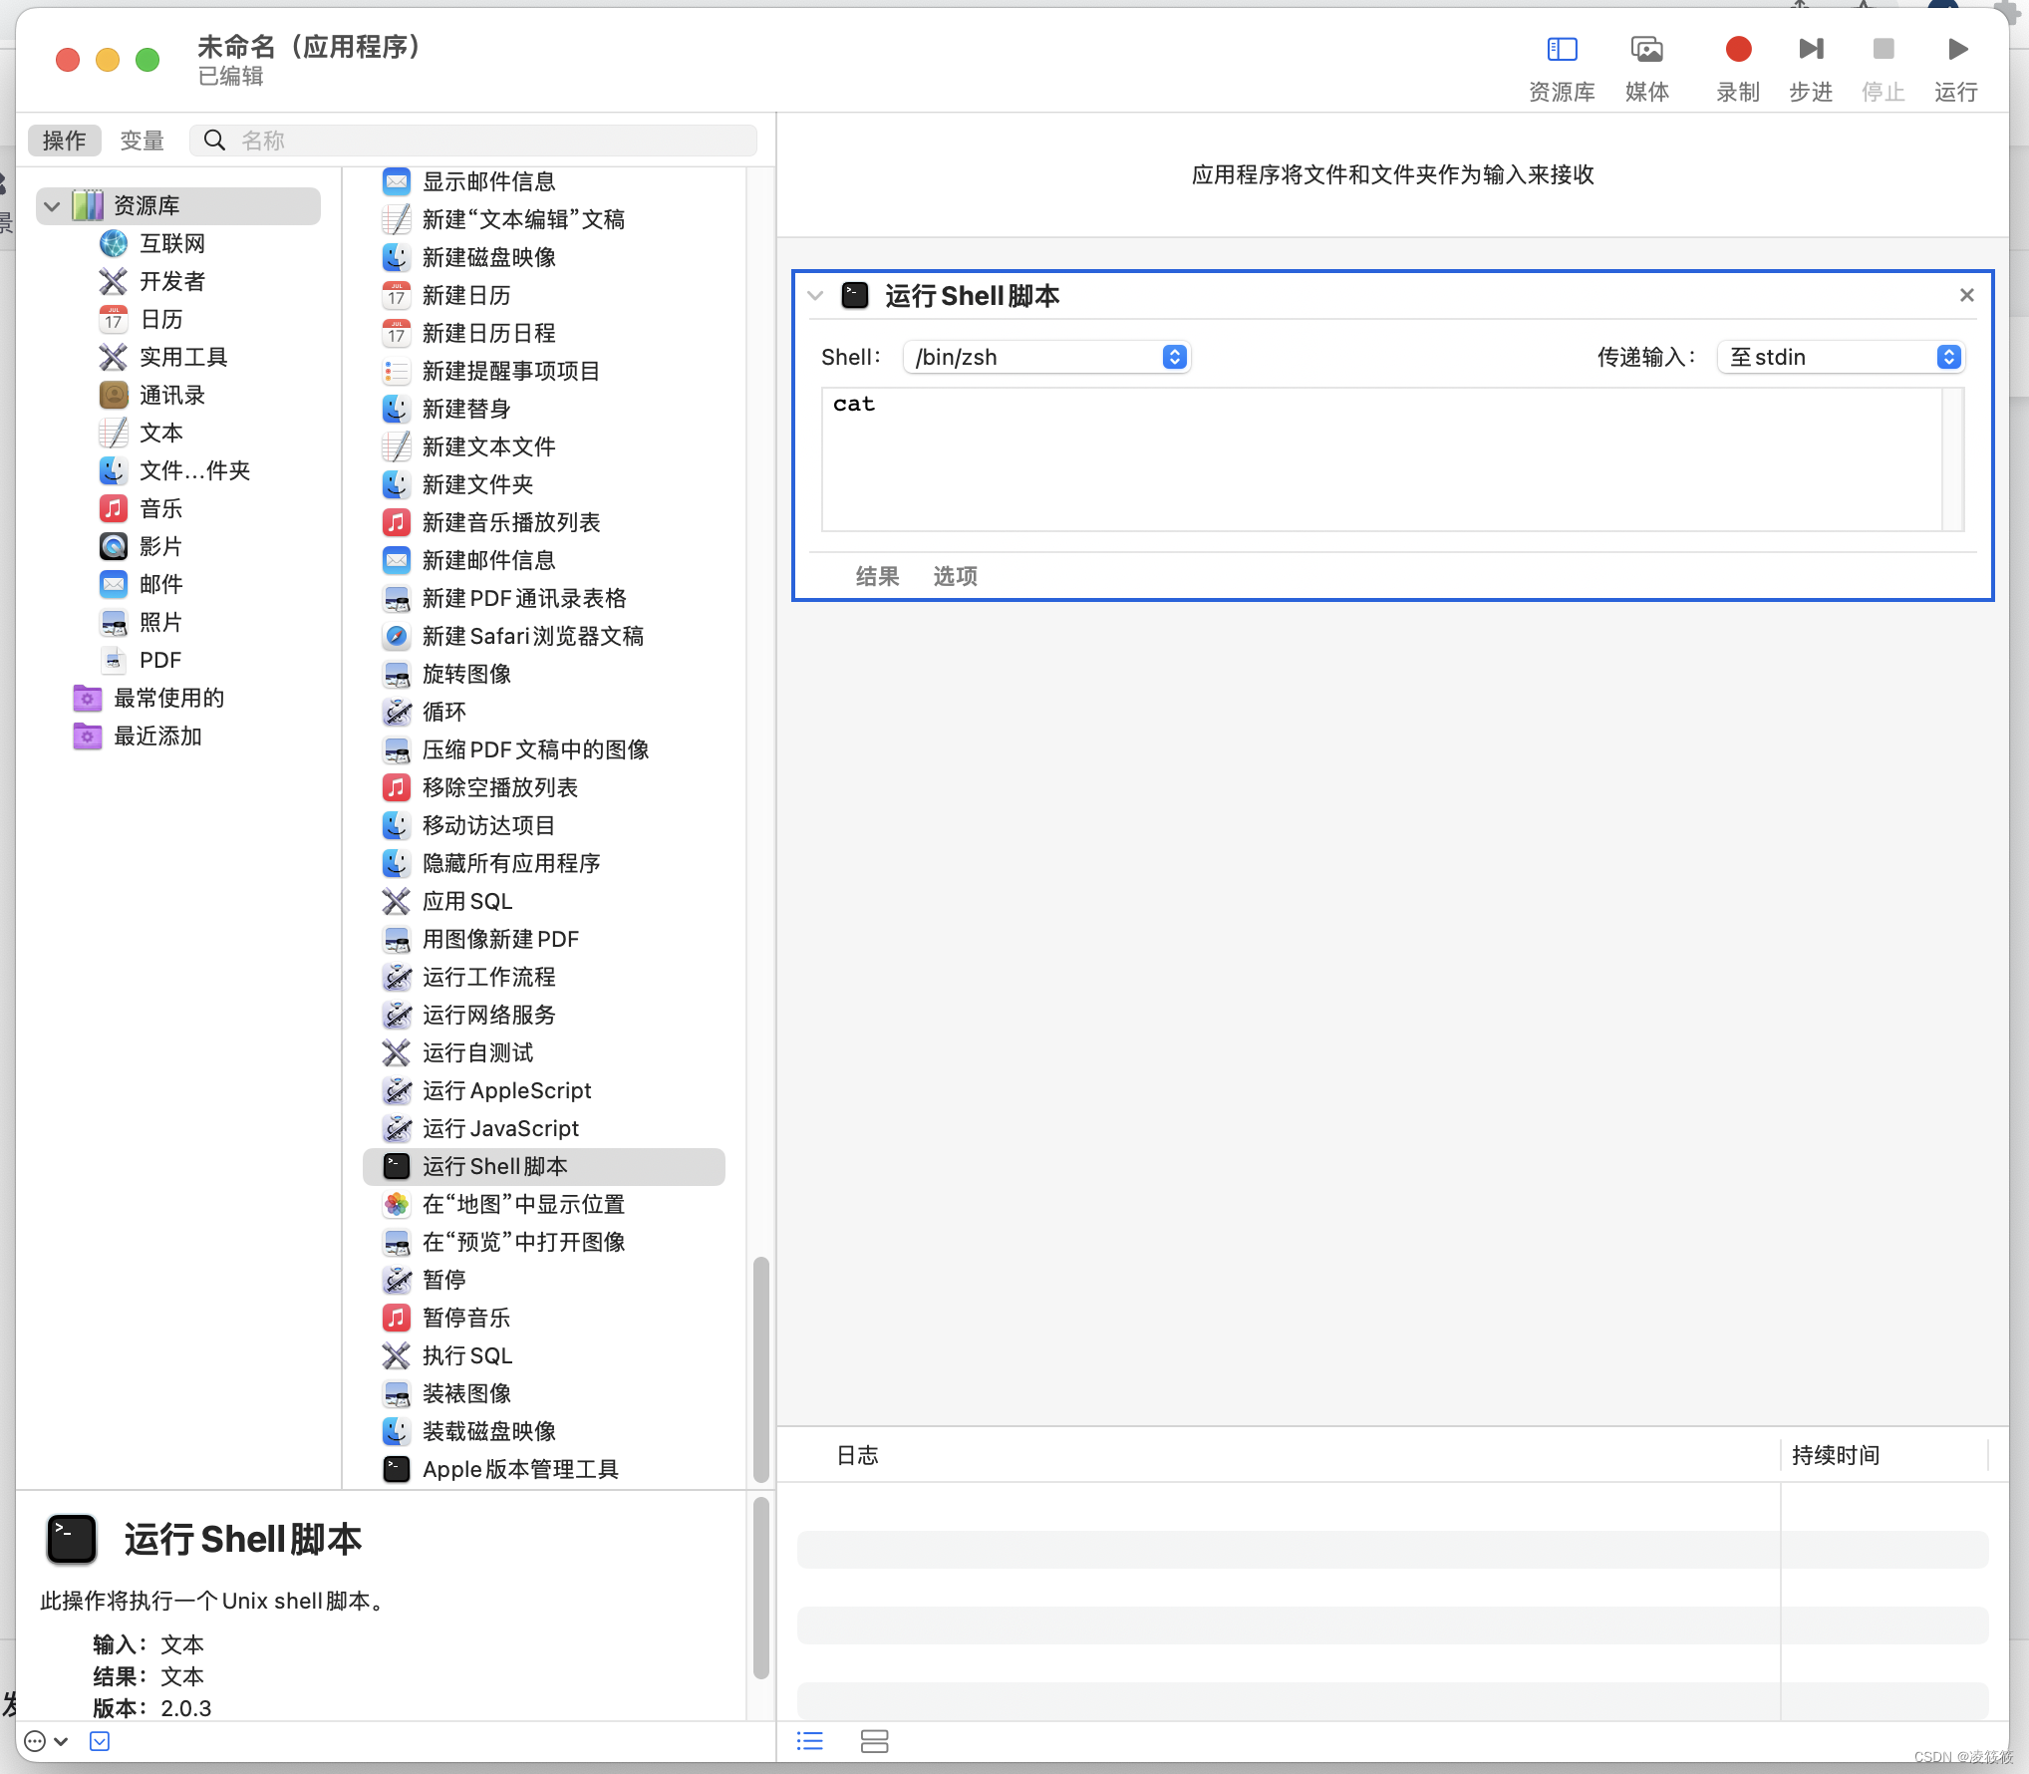
Task: Select the 互联网 category in library
Action: (x=171, y=243)
